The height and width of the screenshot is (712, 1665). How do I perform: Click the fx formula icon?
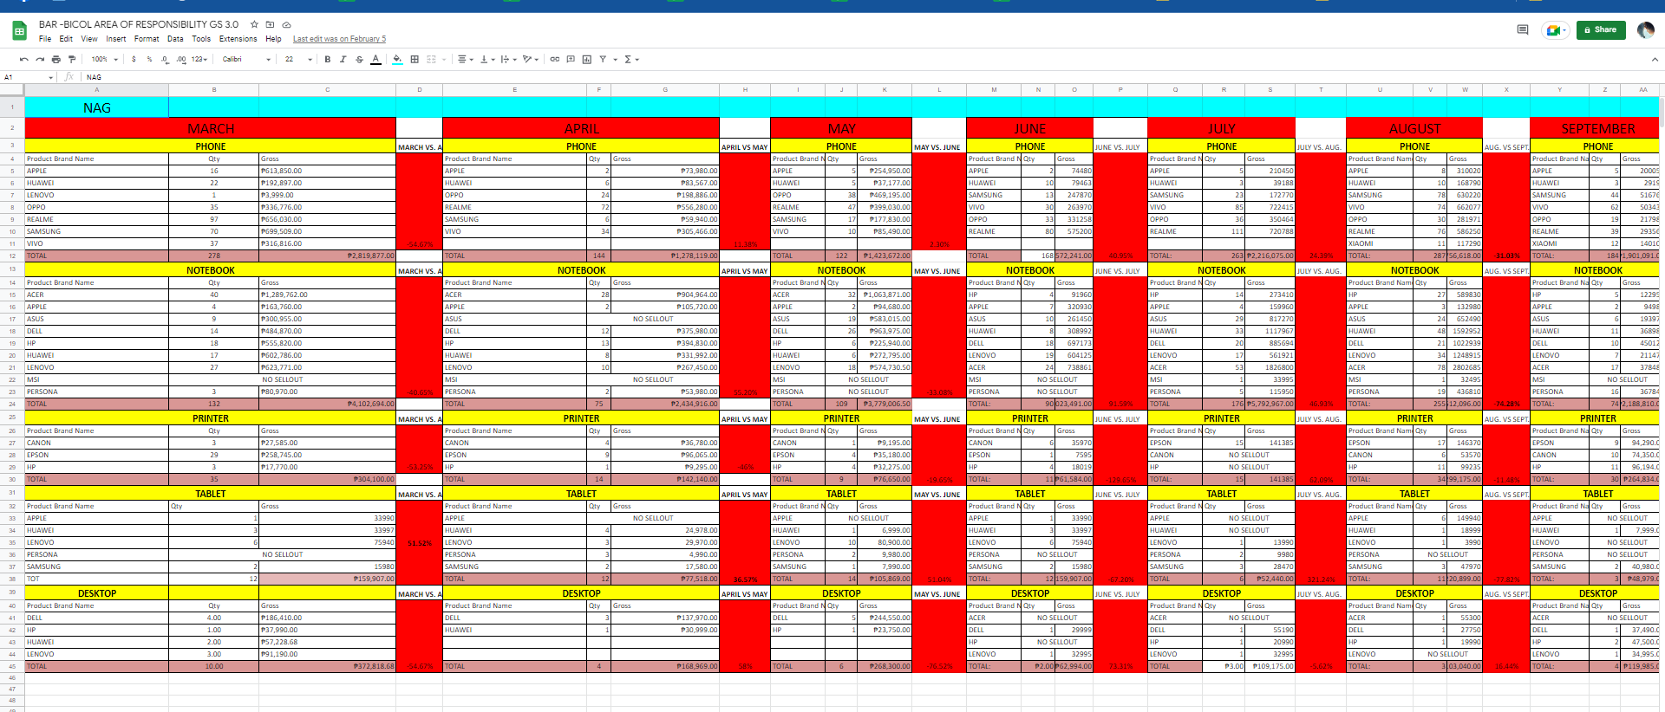click(x=69, y=77)
